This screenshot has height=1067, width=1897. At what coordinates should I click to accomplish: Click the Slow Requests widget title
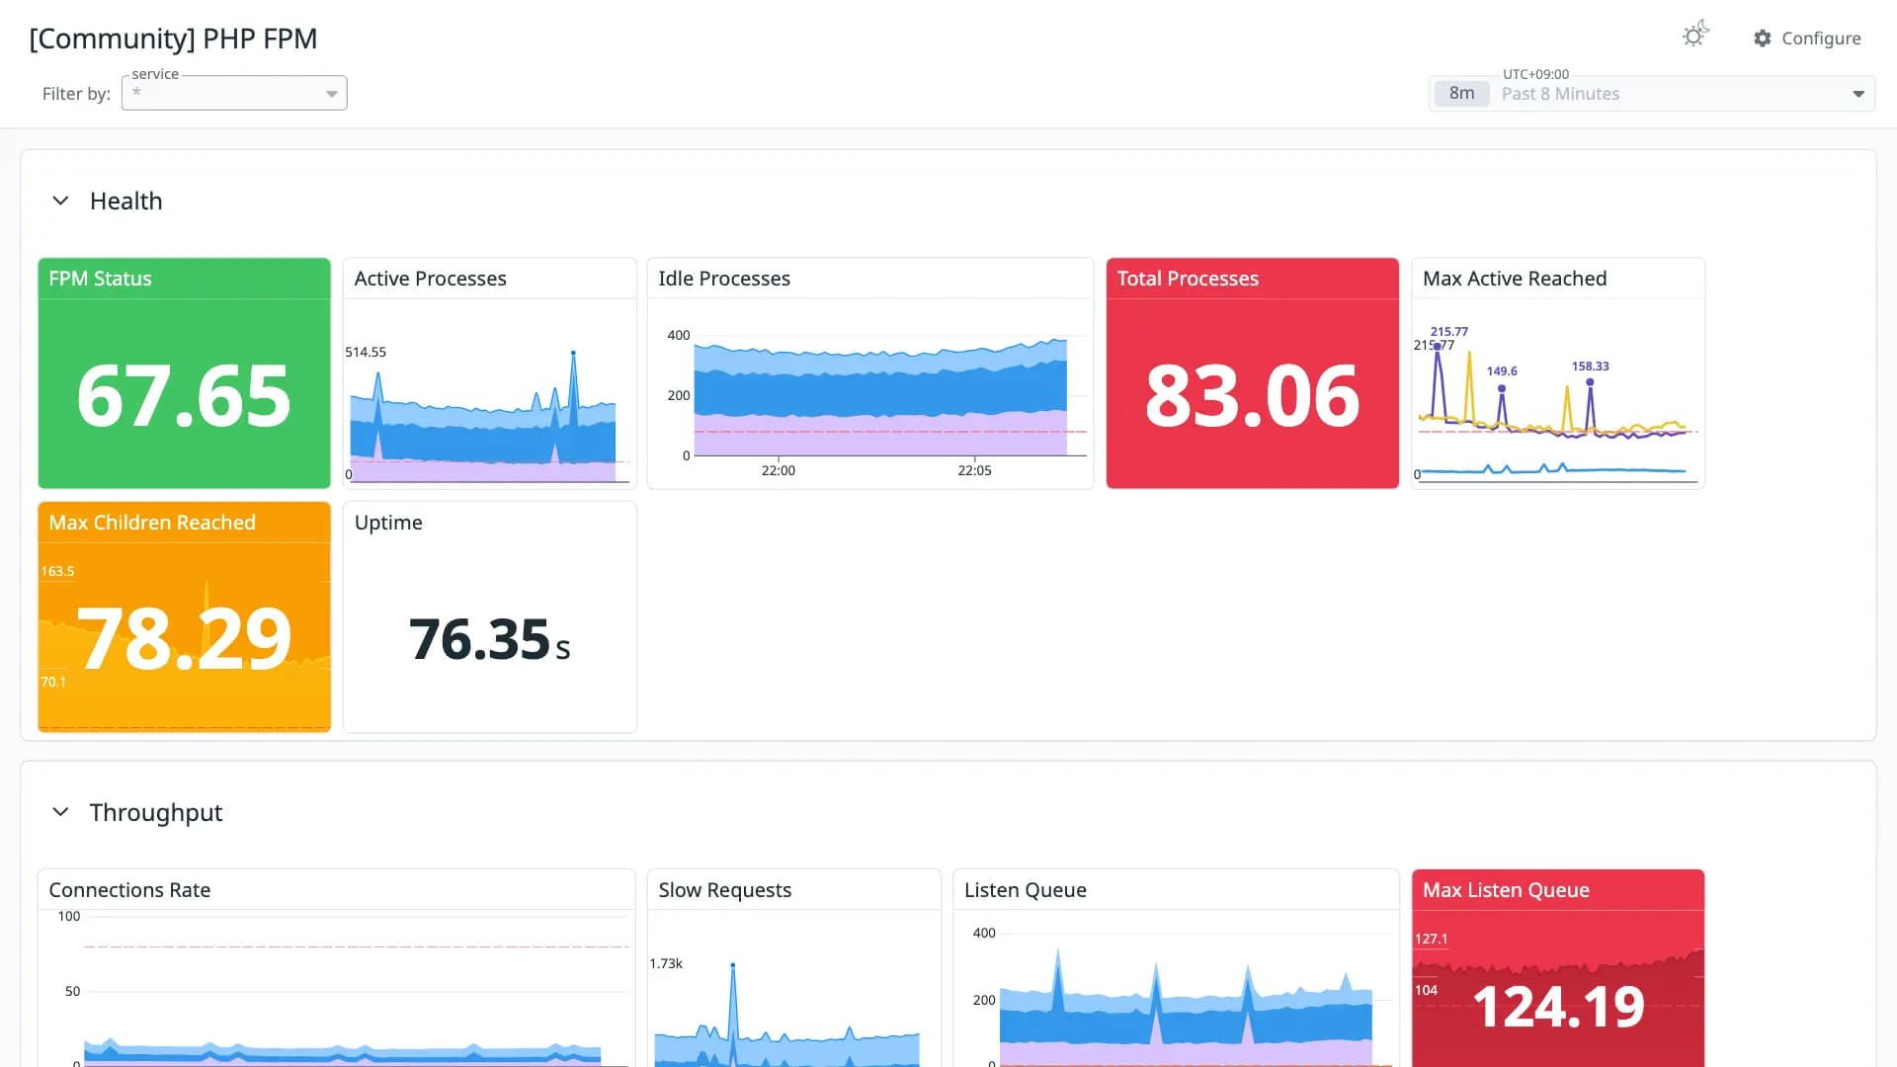[725, 890]
